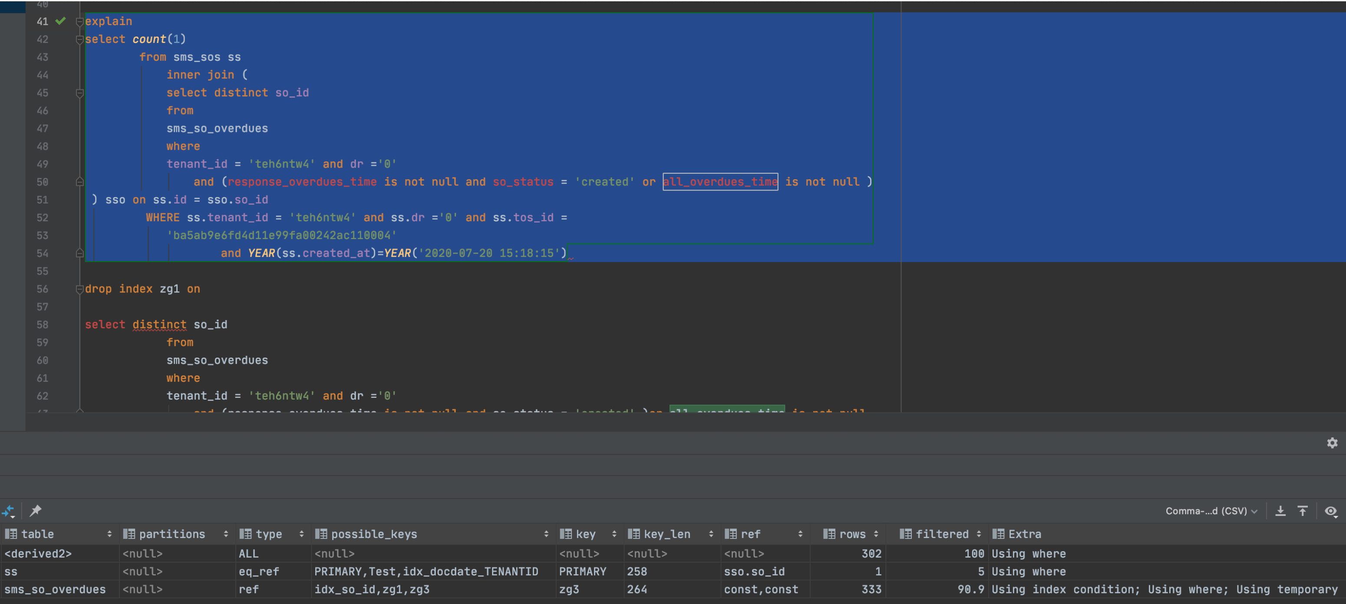This screenshot has width=1346, height=604.
Task: Open the view options eye icon
Action: point(1330,511)
